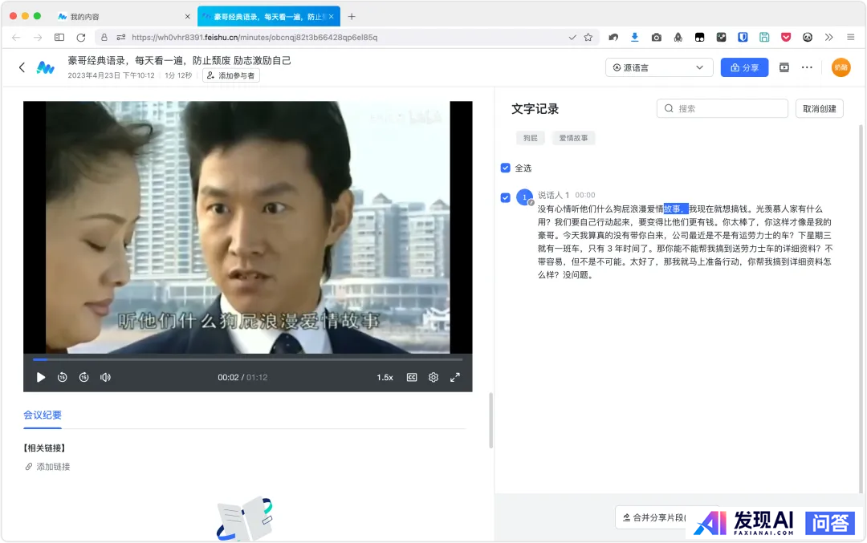Open Feishu Minutes logo home
The width and height of the screenshot is (867, 543).
[45, 67]
